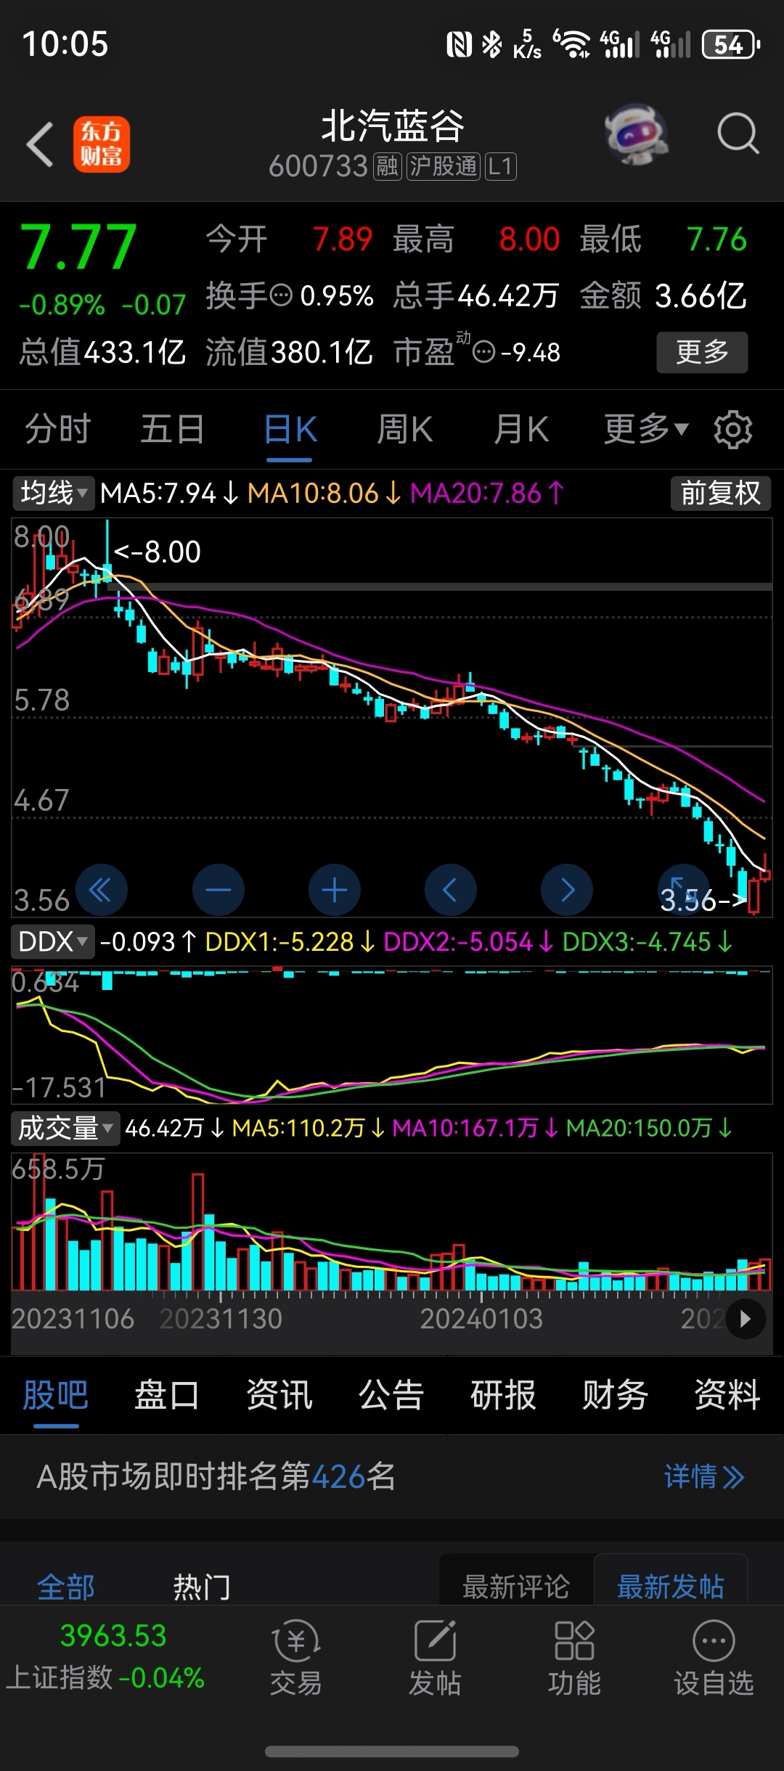Image resolution: width=784 pixels, height=1771 pixels.
Task: Tap the 更多 quote details button
Action: coord(702,352)
